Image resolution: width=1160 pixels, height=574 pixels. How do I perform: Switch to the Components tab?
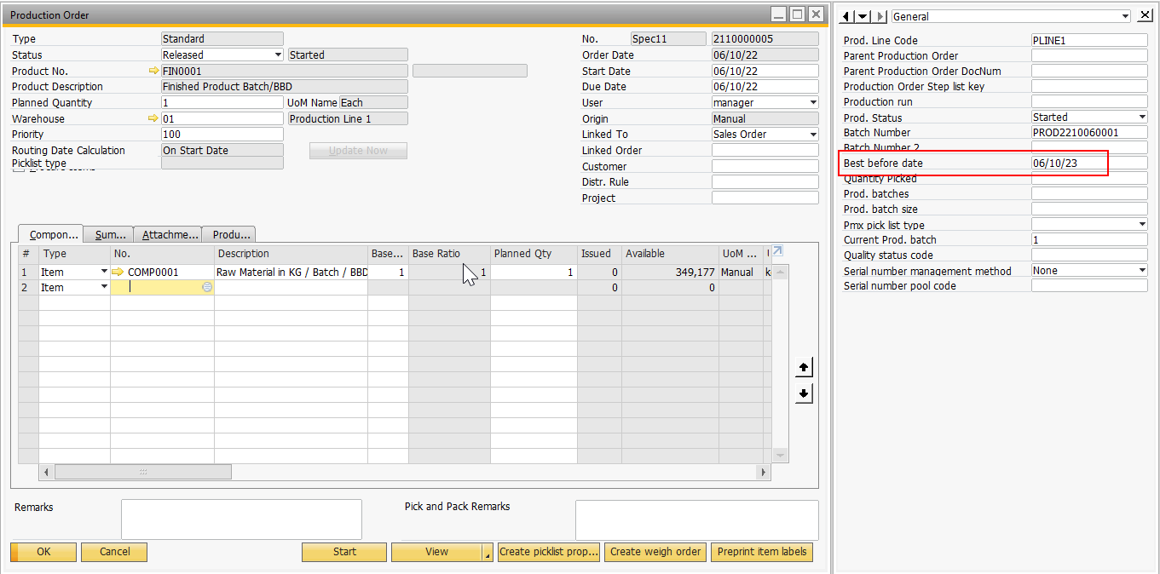click(x=50, y=234)
